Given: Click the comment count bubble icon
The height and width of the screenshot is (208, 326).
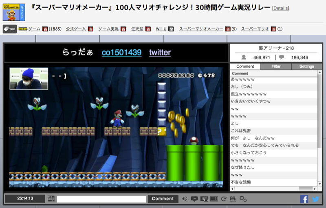Looking at the screenshot, I should click(282, 57).
